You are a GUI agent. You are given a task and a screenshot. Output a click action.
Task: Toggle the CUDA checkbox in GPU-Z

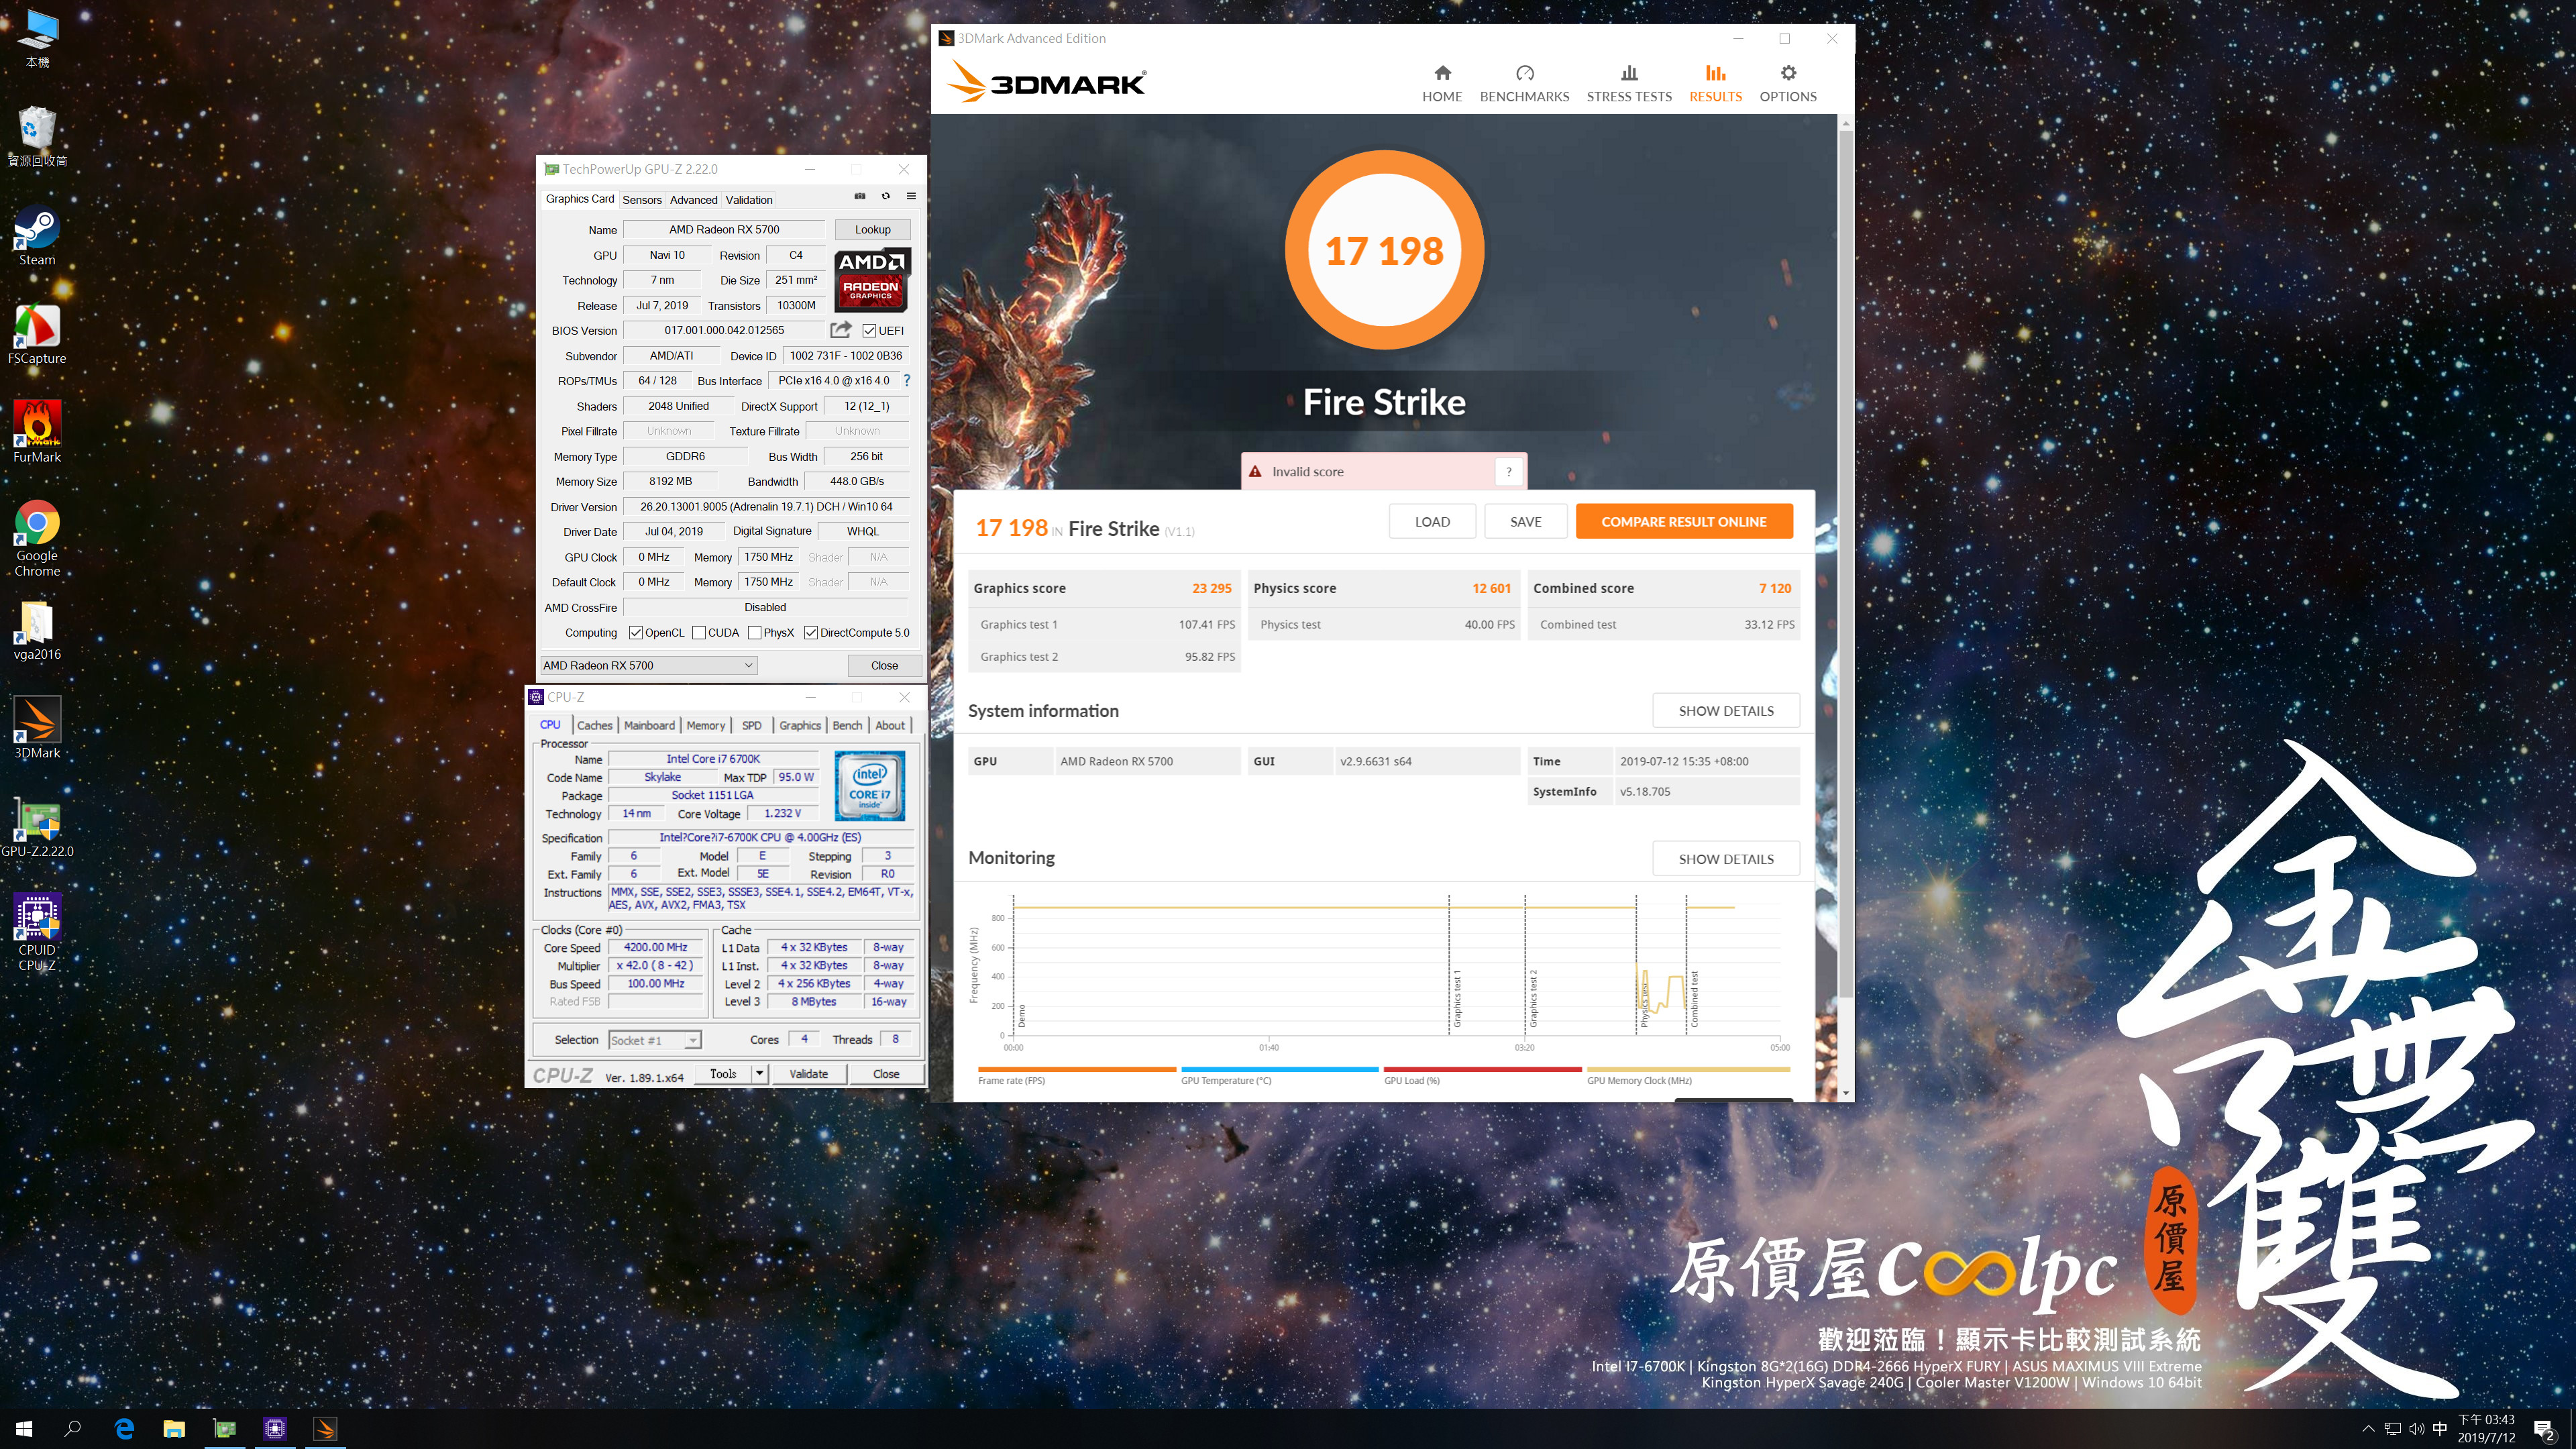(x=699, y=633)
